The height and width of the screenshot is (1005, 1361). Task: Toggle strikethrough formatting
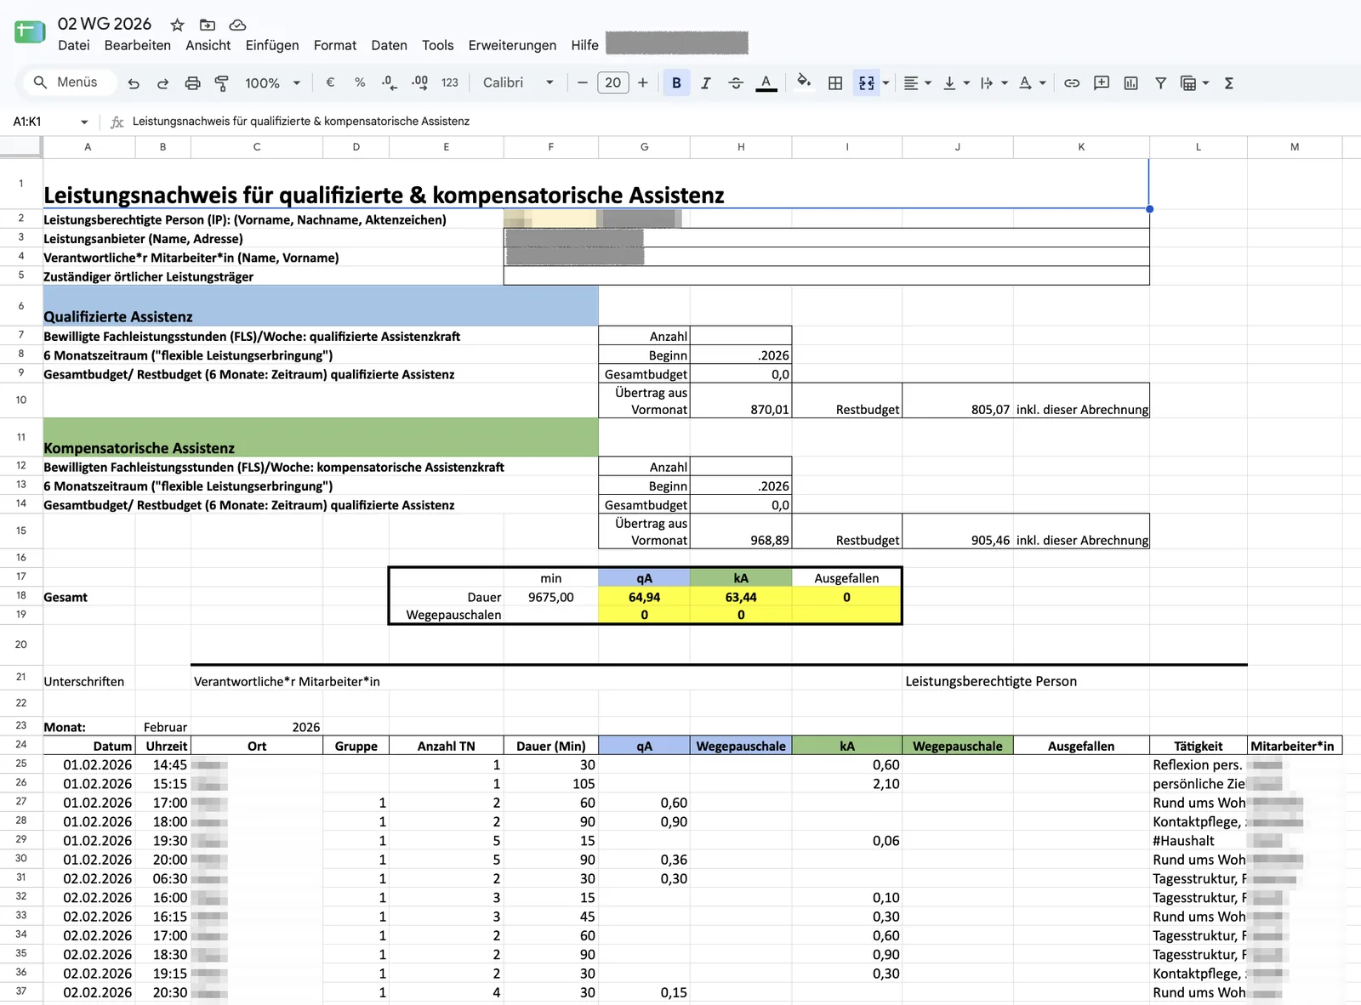click(x=736, y=82)
